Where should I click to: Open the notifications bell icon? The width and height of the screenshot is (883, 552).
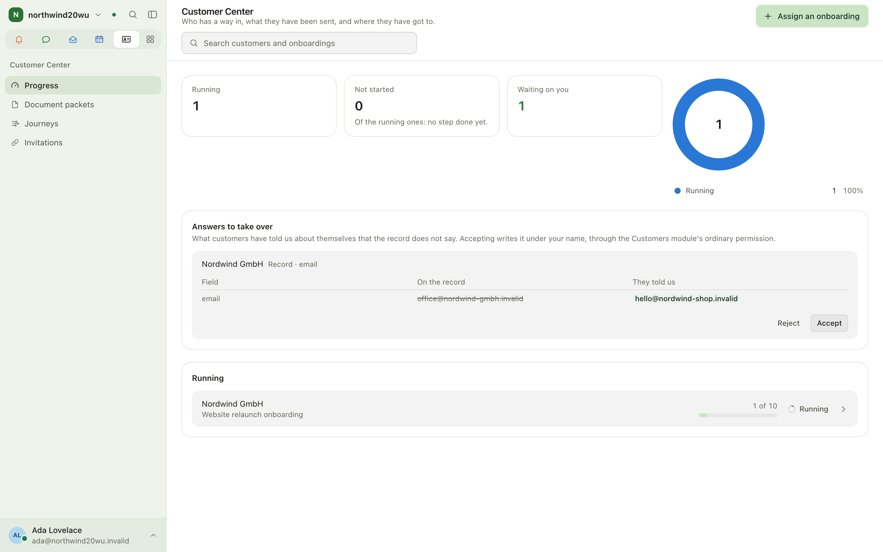[x=19, y=40]
